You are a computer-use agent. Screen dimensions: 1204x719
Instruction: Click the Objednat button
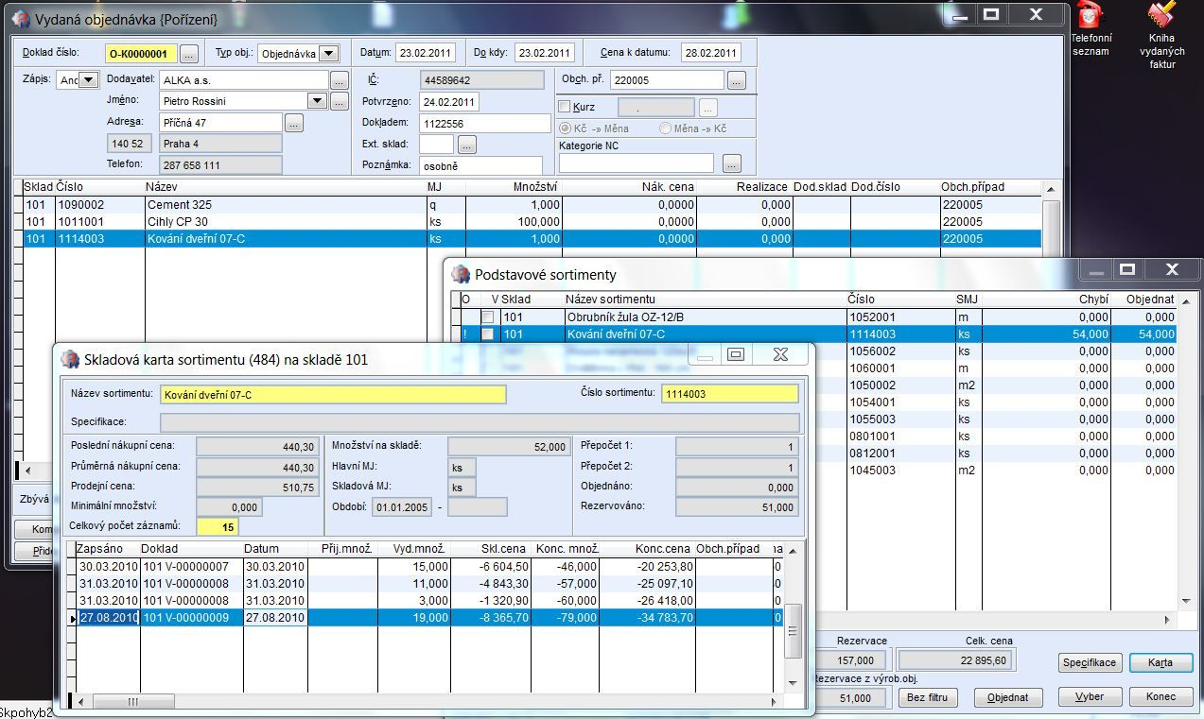(x=1009, y=697)
